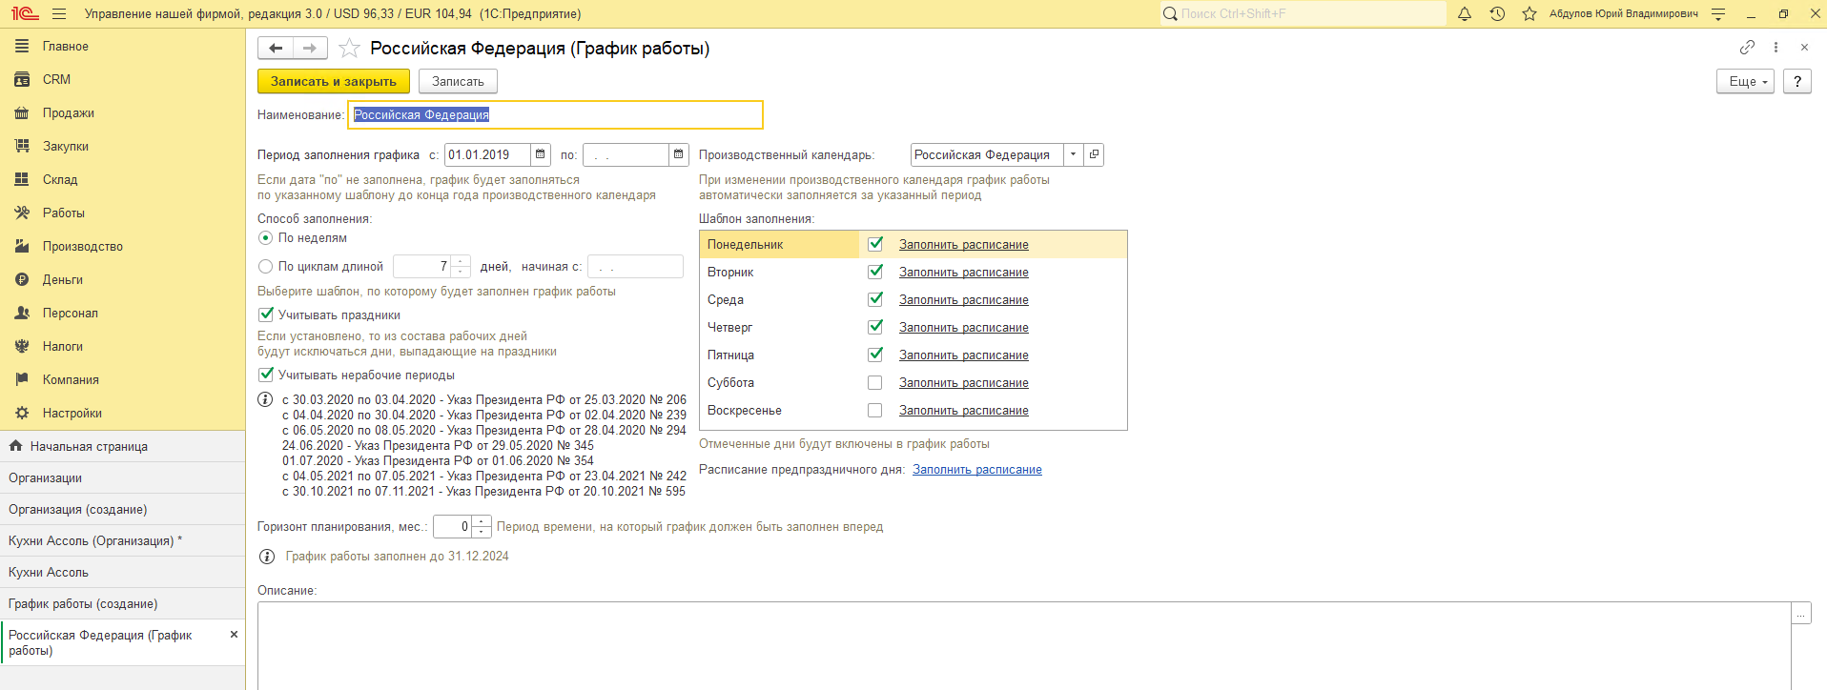Fill pre-holiday day schedule link

977,470
